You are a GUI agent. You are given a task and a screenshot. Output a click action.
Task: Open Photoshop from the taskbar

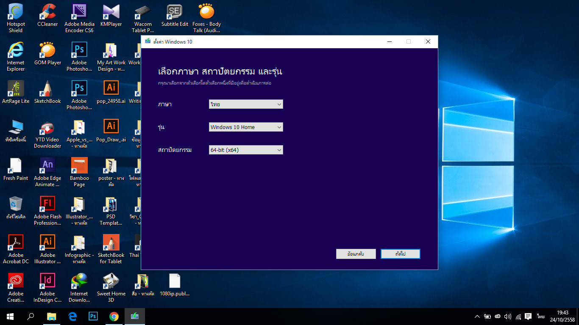pyautogui.click(x=93, y=316)
